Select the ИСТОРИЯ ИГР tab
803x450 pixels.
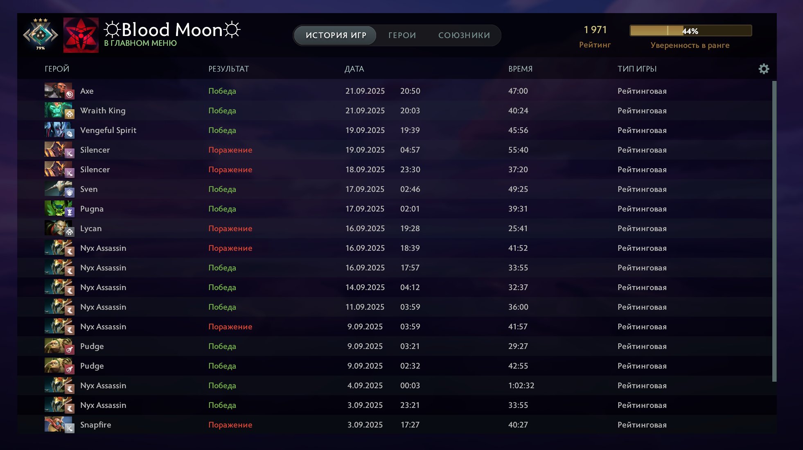point(336,35)
